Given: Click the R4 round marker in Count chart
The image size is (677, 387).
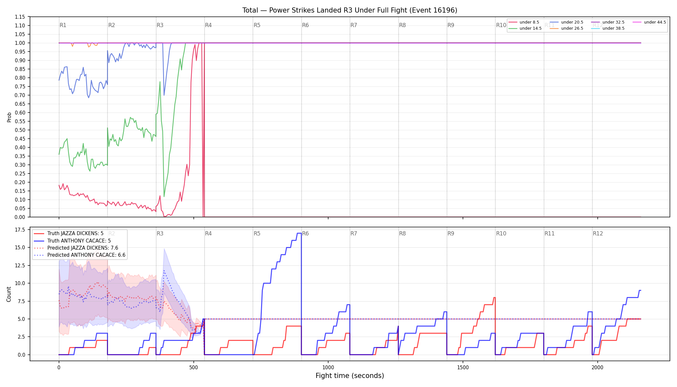Looking at the screenshot, I should [x=208, y=233].
